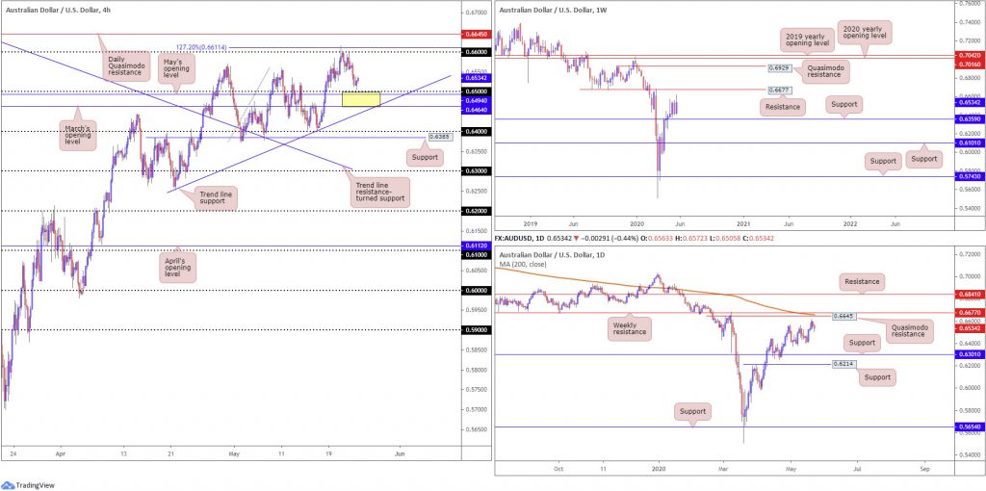This screenshot has width=986, height=491.
Task: Click the March's opening level callout
Action: [79, 137]
